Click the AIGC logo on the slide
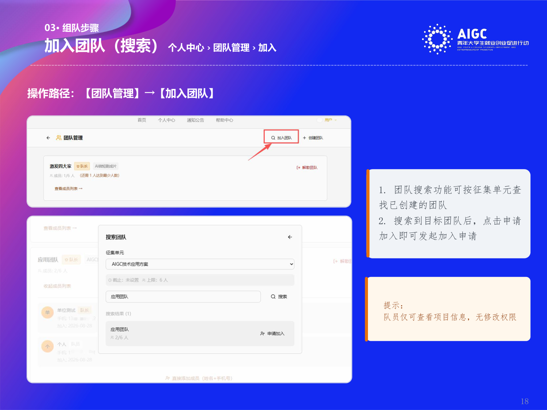This screenshot has height=410, width=547. (475, 39)
